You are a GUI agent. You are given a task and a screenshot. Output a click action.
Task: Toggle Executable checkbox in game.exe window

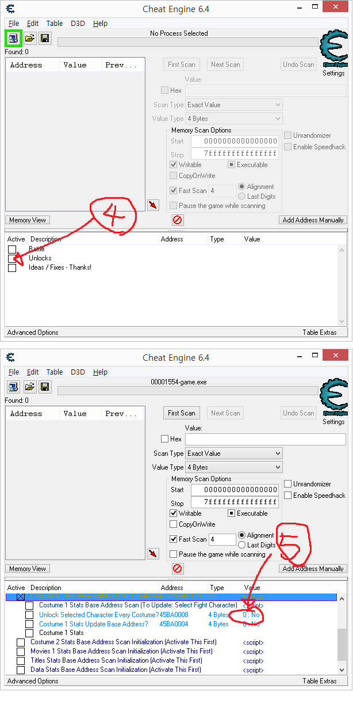pos(232,513)
